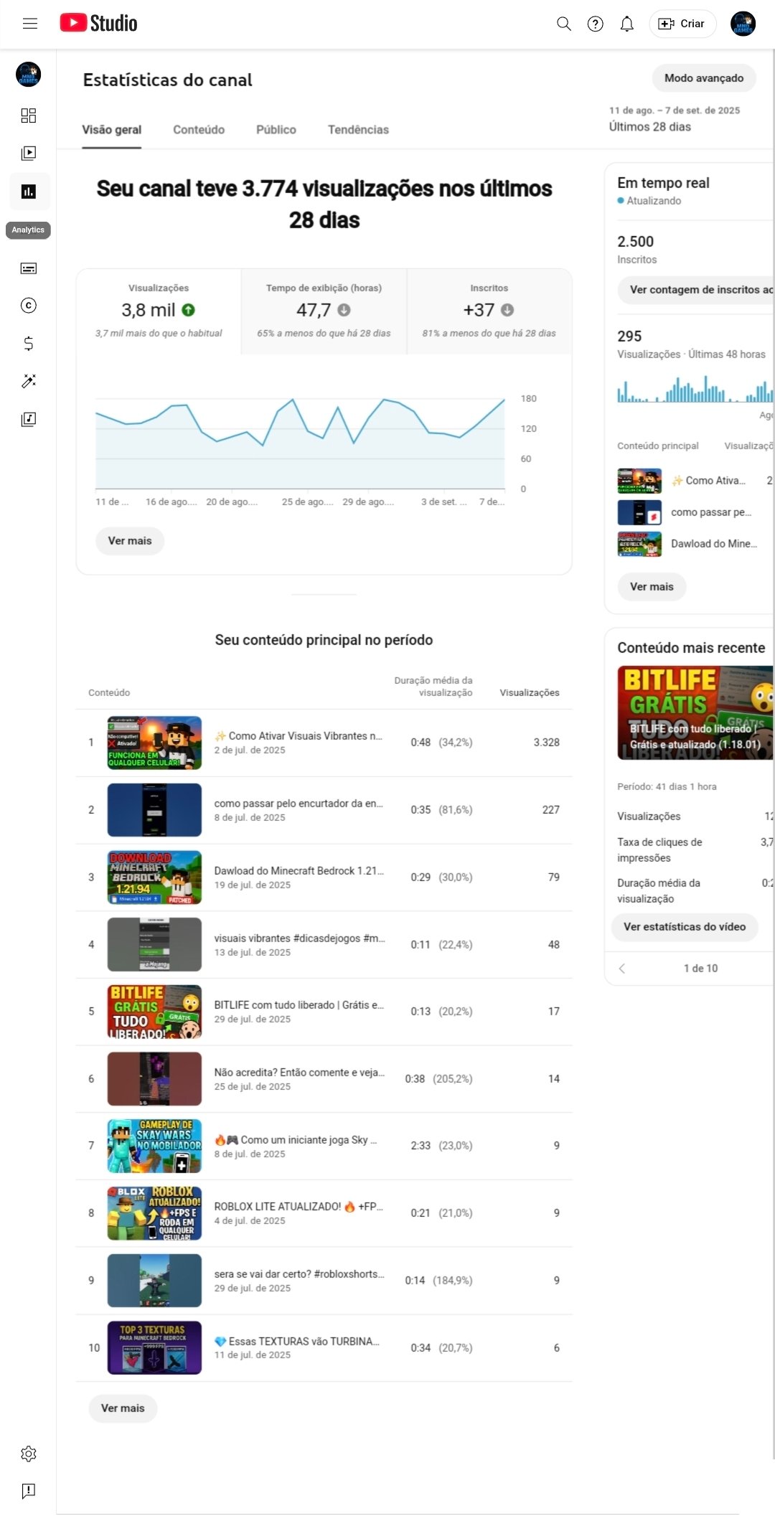Open Send feedback icon in sidebar
The height and width of the screenshot is (1516, 775).
tap(29, 1491)
